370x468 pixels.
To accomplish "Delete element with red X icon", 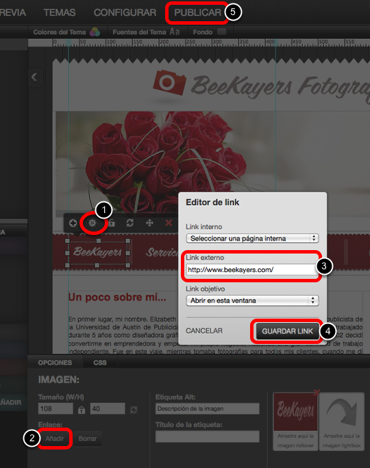I will [x=169, y=223].
